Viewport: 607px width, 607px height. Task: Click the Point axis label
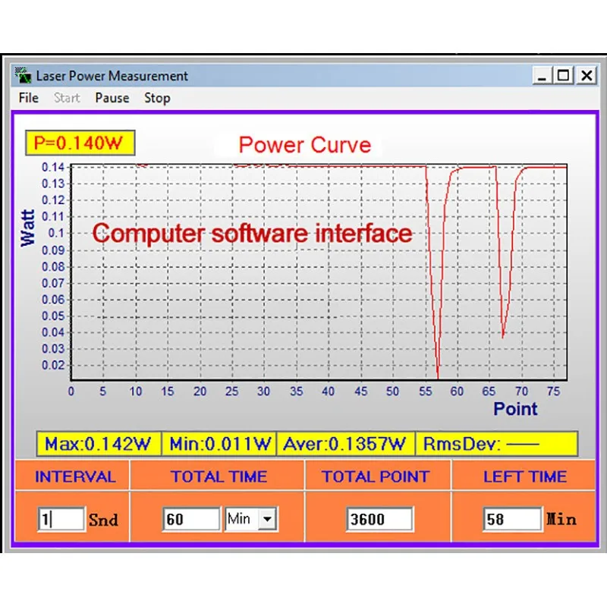point(515,409)
